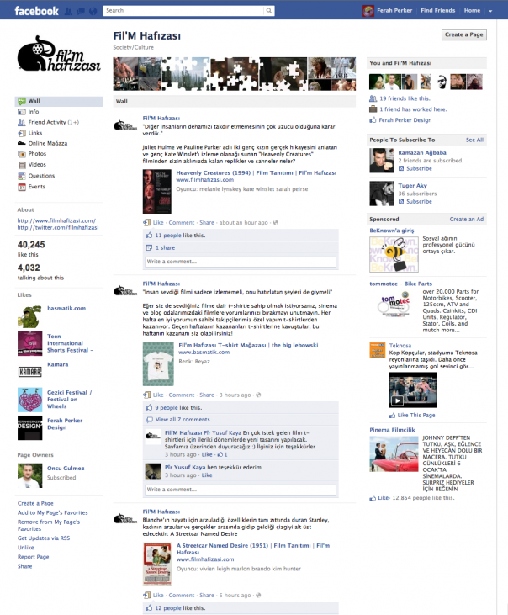Image resolution: width=508 pixels, height=615 pixels.
Task: Click Heavenly Creatures movie poster thumbnail
Action: coord(156,191)
